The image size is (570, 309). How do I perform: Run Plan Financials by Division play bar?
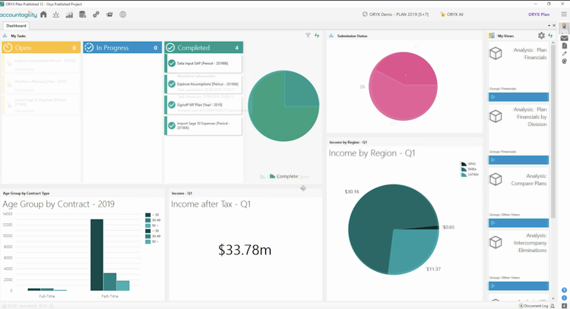pos(518,159)
